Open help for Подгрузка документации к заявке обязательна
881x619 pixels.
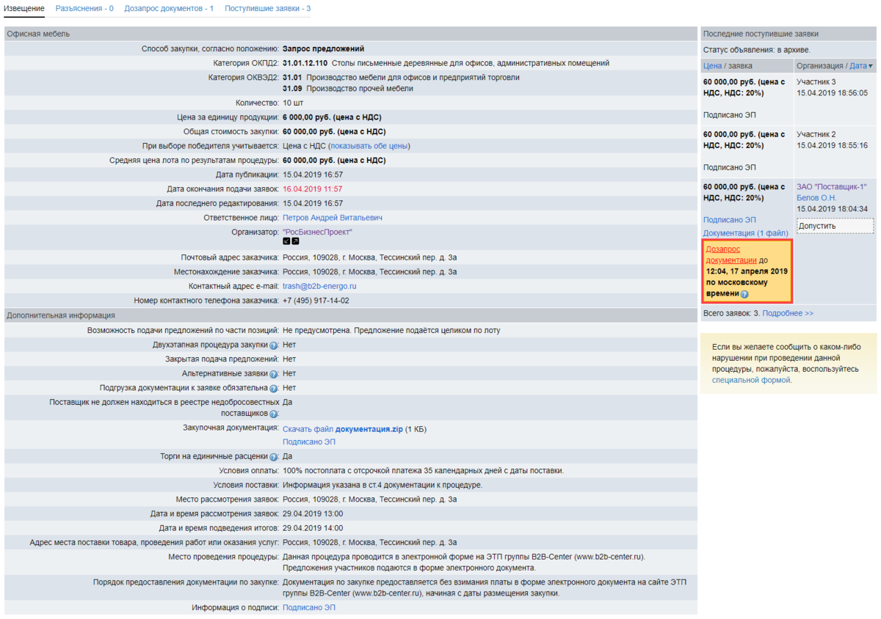coord(274,389)
